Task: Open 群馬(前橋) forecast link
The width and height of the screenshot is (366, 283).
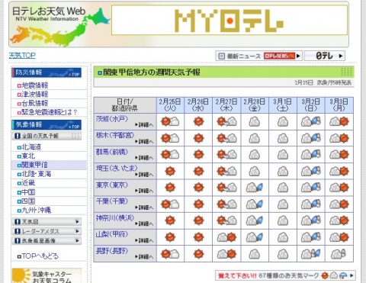Action: point(112,152)
